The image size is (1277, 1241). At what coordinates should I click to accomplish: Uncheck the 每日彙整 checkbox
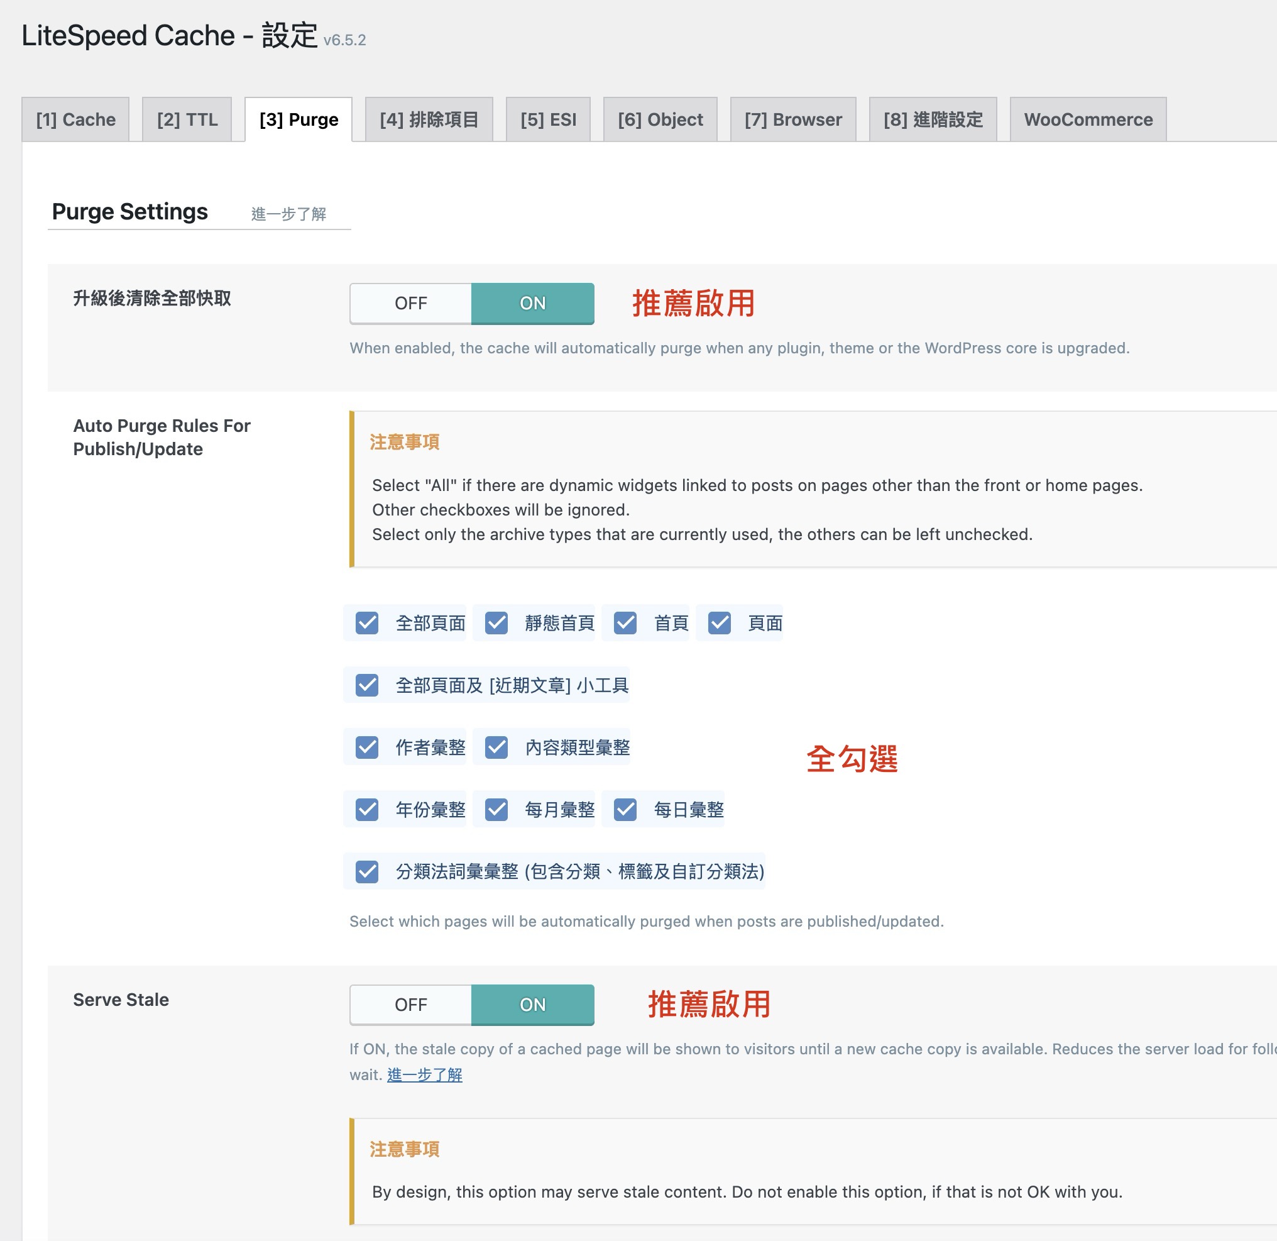click(x=625, y=809)
